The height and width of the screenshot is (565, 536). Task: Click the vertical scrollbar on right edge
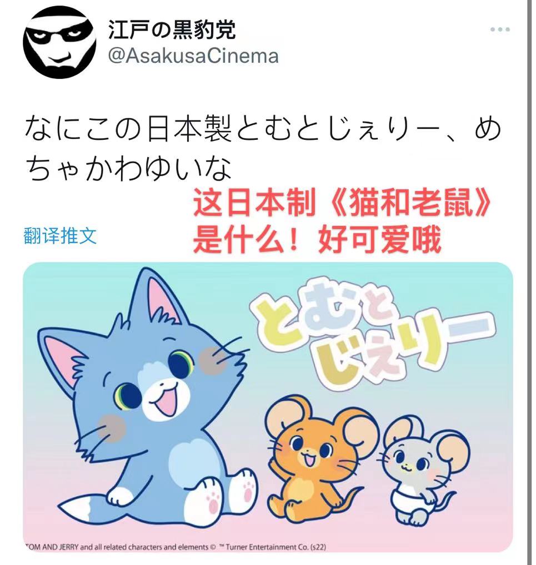529,282
